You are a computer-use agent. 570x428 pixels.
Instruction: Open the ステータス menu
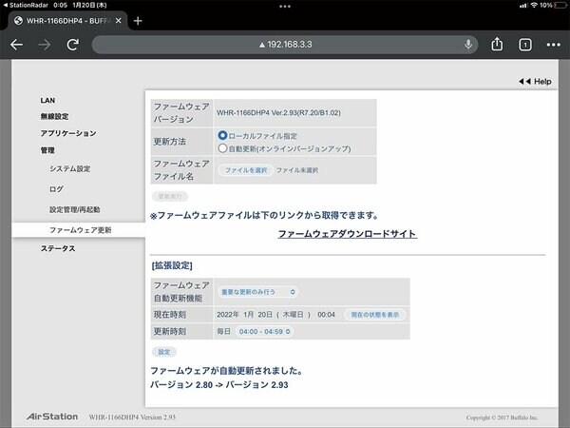click(x=58, y=248)
